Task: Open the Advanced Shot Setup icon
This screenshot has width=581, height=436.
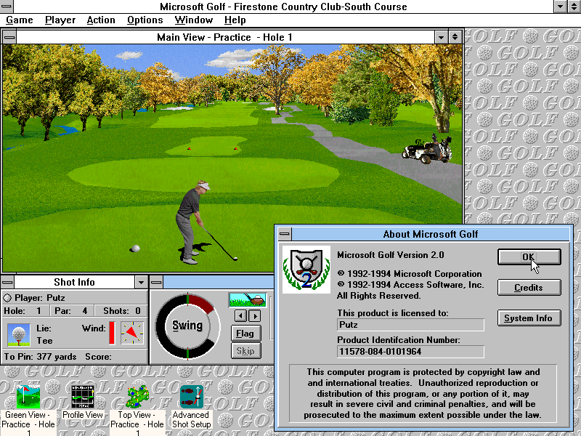Action: click(192, 397)
